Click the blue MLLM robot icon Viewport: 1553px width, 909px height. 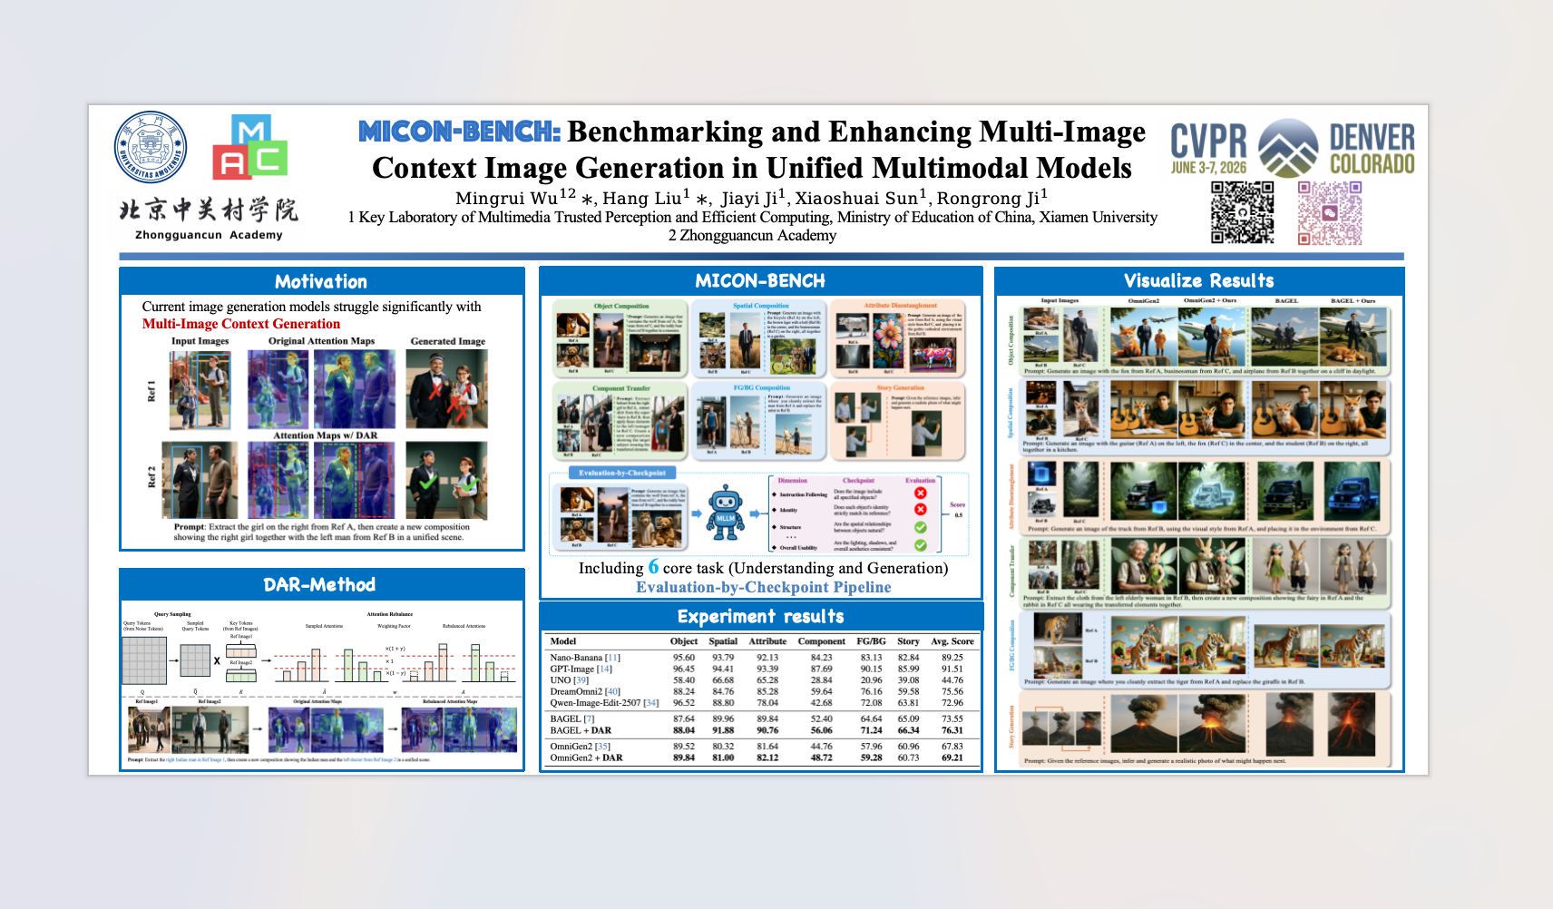pyautogui.click(x=726, y=512)
